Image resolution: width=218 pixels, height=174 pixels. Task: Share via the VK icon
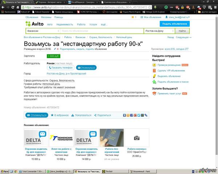coord(124,115)
